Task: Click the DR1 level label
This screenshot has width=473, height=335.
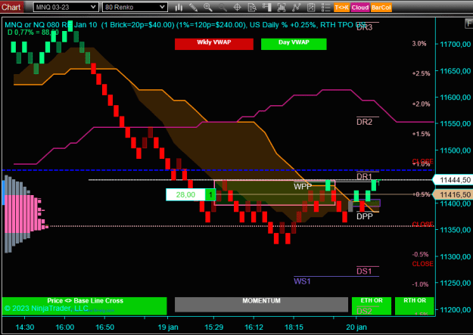Action: pyautogui.click(x=364, y=176)
